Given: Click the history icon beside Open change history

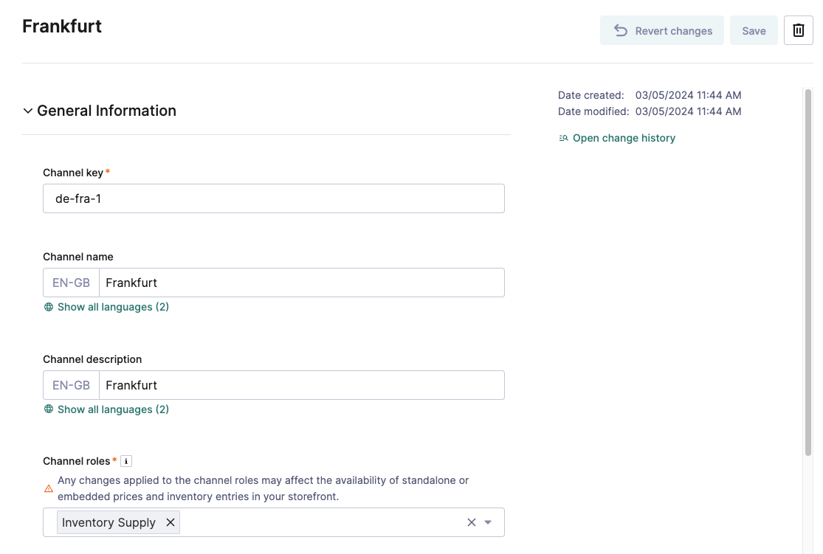Looking at the screenshot, I should (x=562, y=138).
